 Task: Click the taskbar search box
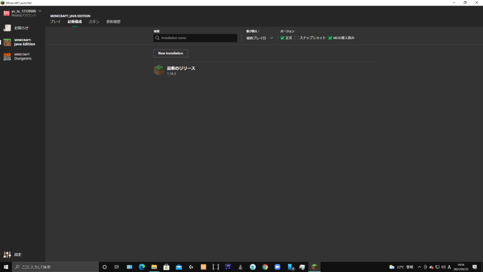click(55, 267)
